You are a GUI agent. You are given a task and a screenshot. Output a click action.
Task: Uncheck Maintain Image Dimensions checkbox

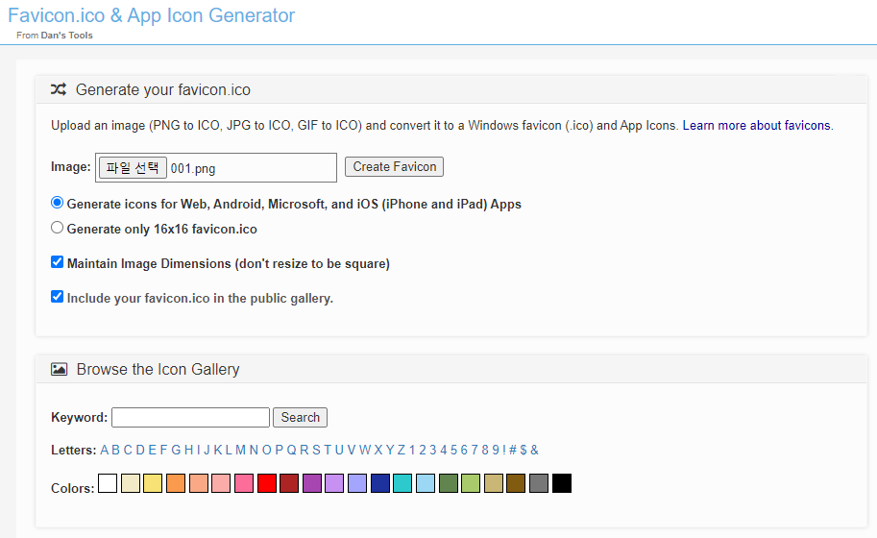[57, 261]
